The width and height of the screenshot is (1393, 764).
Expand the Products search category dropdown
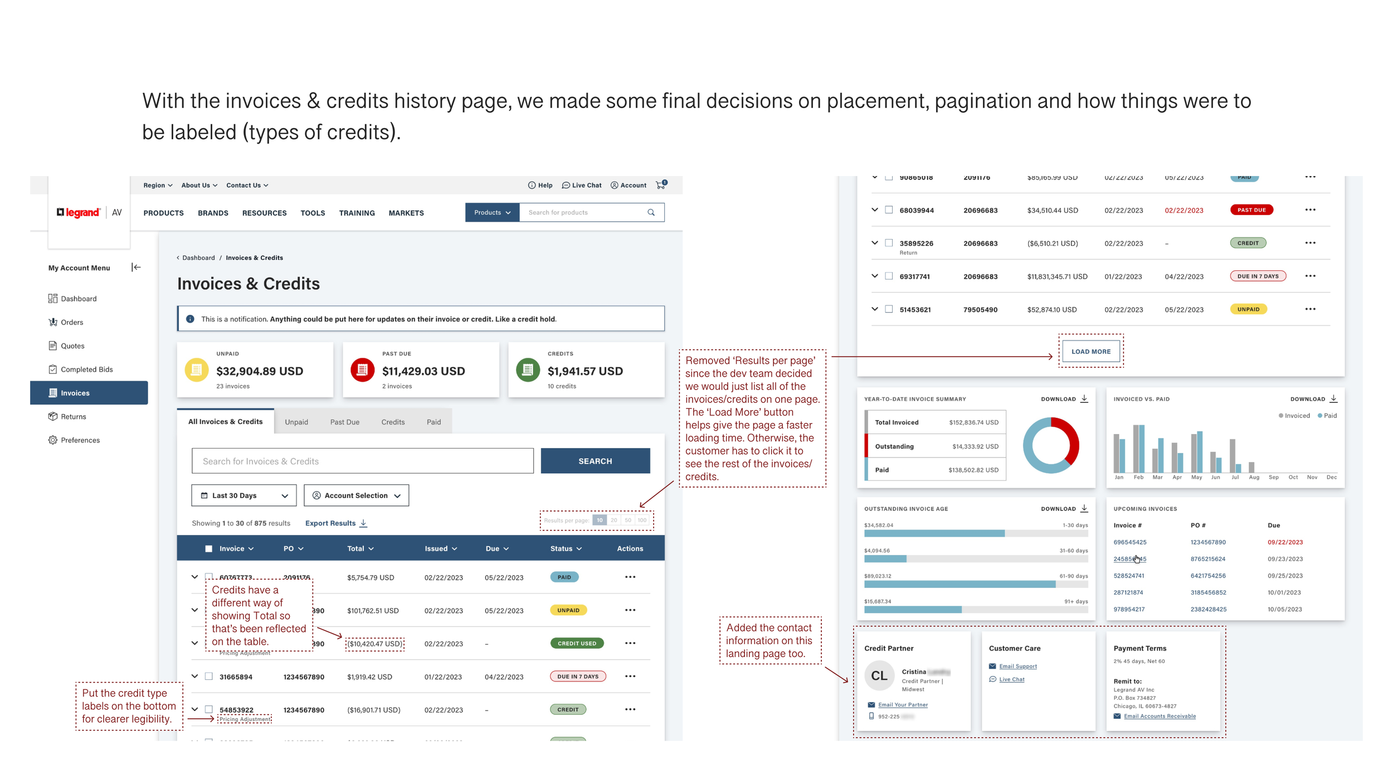(492, 212)
